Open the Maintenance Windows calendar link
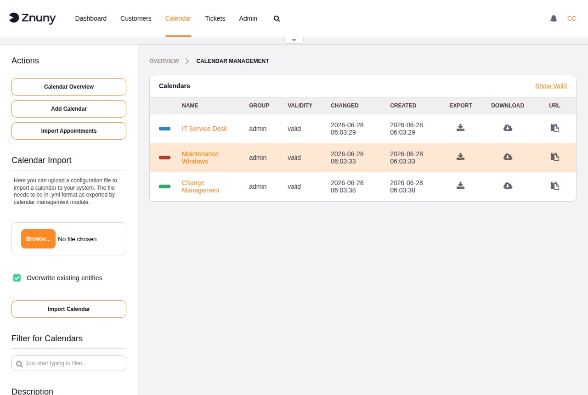The image size is (588, 395). point(200,158)
